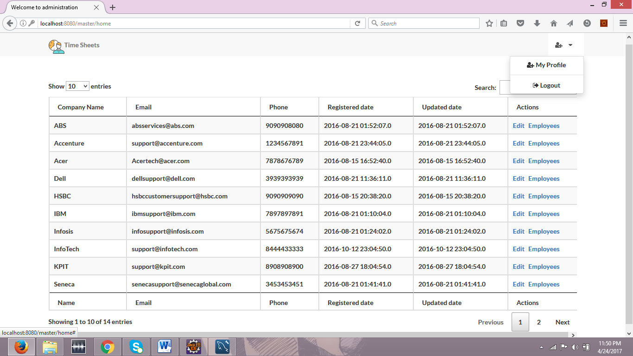The image size is (633, 356).
Task: Click Showing 1 to 10 of 14 entries
Action: point(90,322)
